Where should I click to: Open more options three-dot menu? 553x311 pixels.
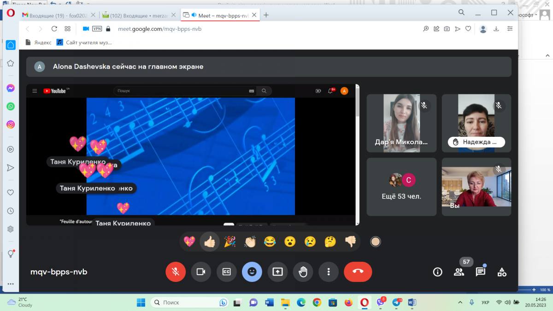(x=328, y=272)
